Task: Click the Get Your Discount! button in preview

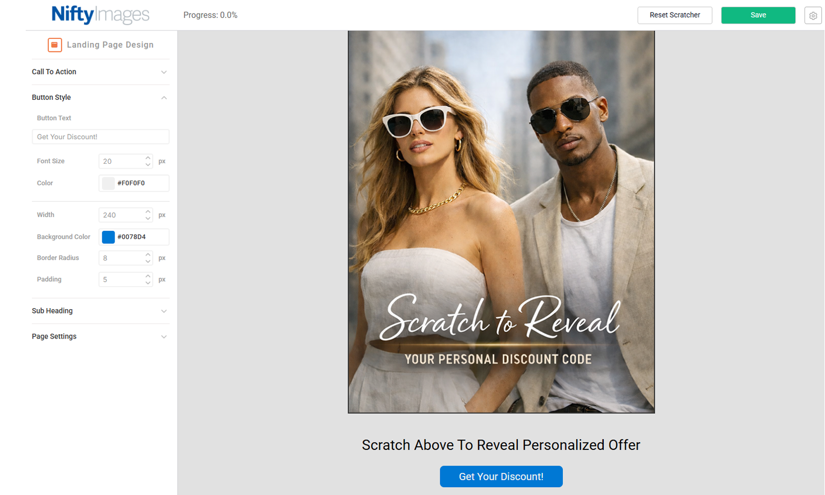Action: [x=501, y=477]
